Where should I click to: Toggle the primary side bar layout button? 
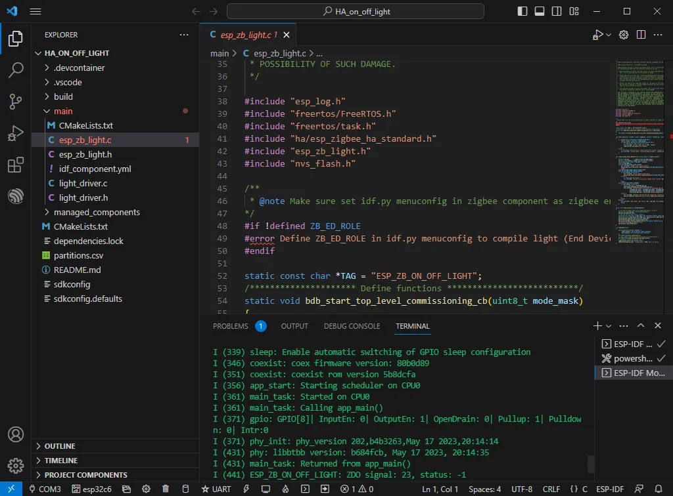(522, 11)
